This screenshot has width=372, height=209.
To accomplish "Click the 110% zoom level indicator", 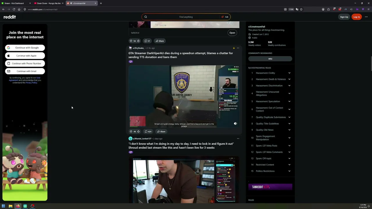I will pyautogui.click(x=291, y=9).
